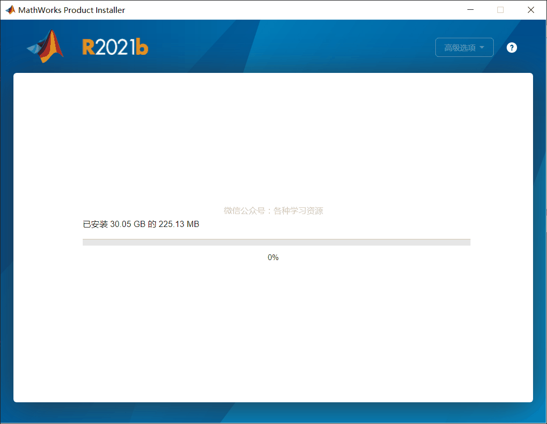Click the white circle of the help icon

point(511,47)
